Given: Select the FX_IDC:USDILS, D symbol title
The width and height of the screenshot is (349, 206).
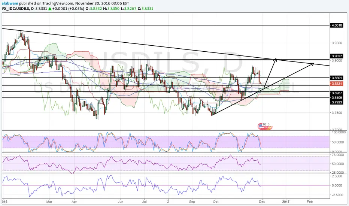Looking at the screenshot, I should [18, 9].
